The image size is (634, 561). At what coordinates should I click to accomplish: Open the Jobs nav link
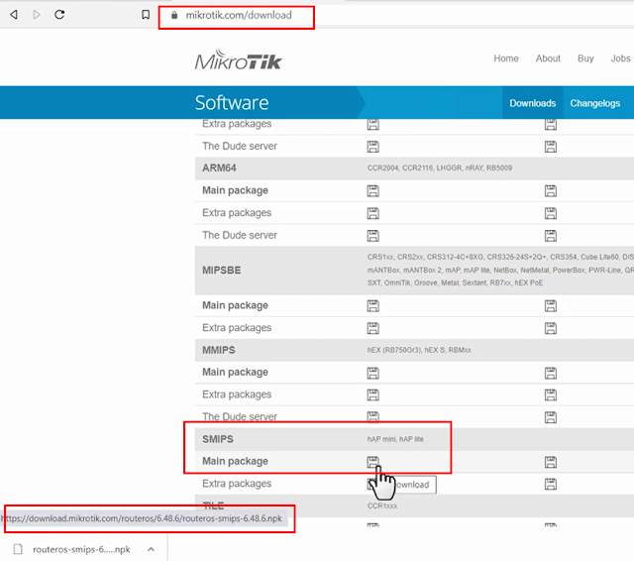coord(620,58)
